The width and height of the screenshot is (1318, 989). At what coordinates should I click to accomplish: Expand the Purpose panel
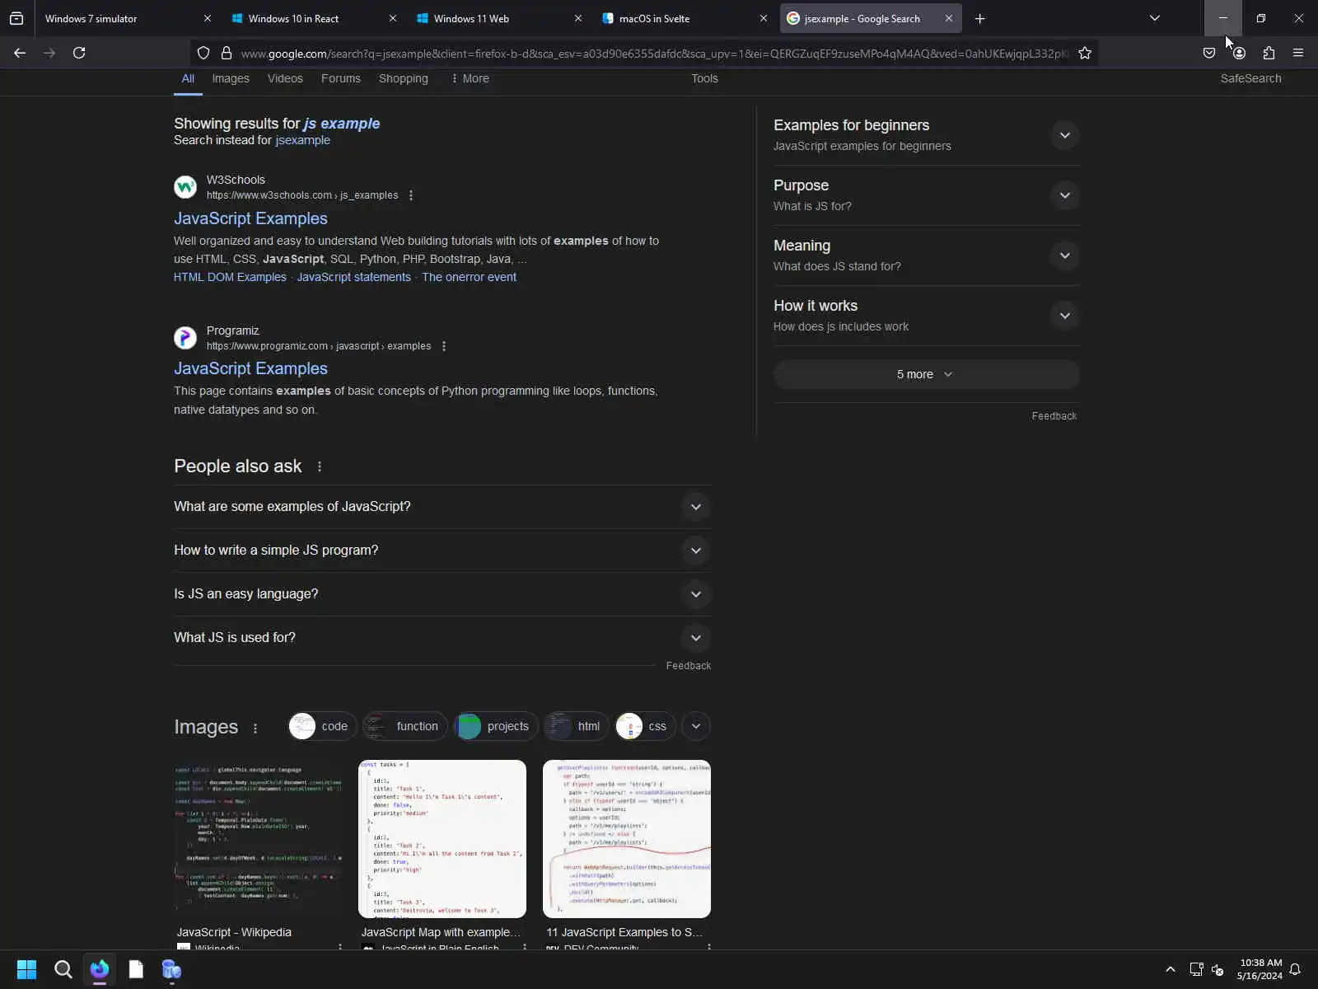926,195
